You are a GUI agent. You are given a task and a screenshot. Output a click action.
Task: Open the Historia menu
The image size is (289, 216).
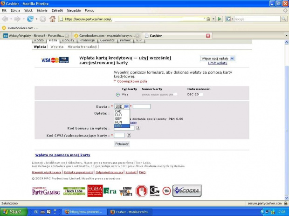click(42, 11)
